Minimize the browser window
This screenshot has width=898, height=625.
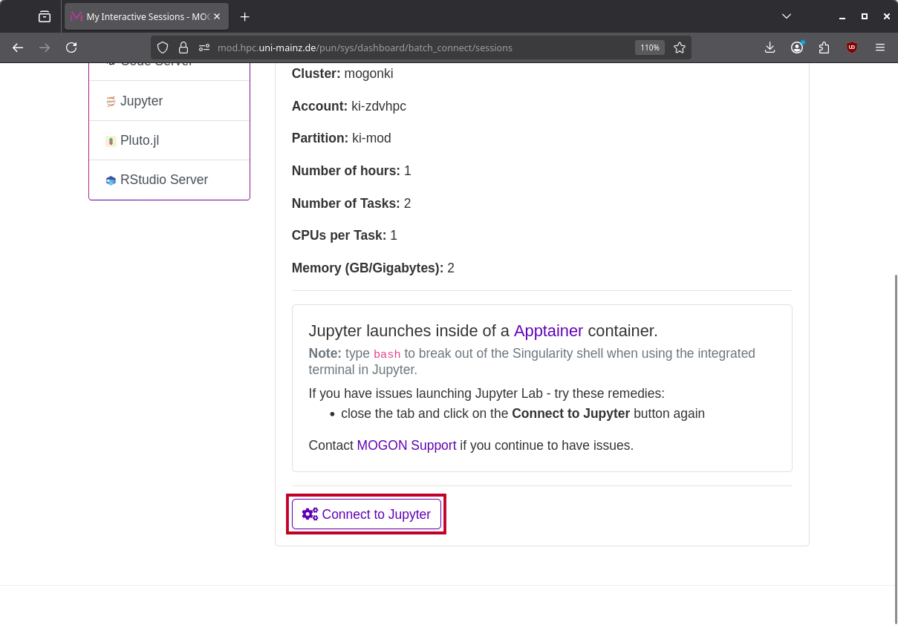842,16
